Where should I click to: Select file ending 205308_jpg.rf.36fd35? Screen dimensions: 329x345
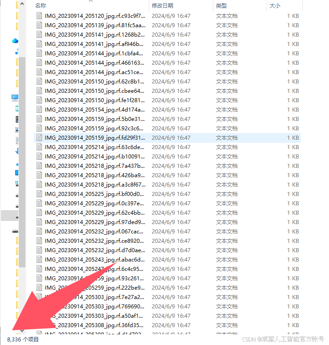(167, 325)
